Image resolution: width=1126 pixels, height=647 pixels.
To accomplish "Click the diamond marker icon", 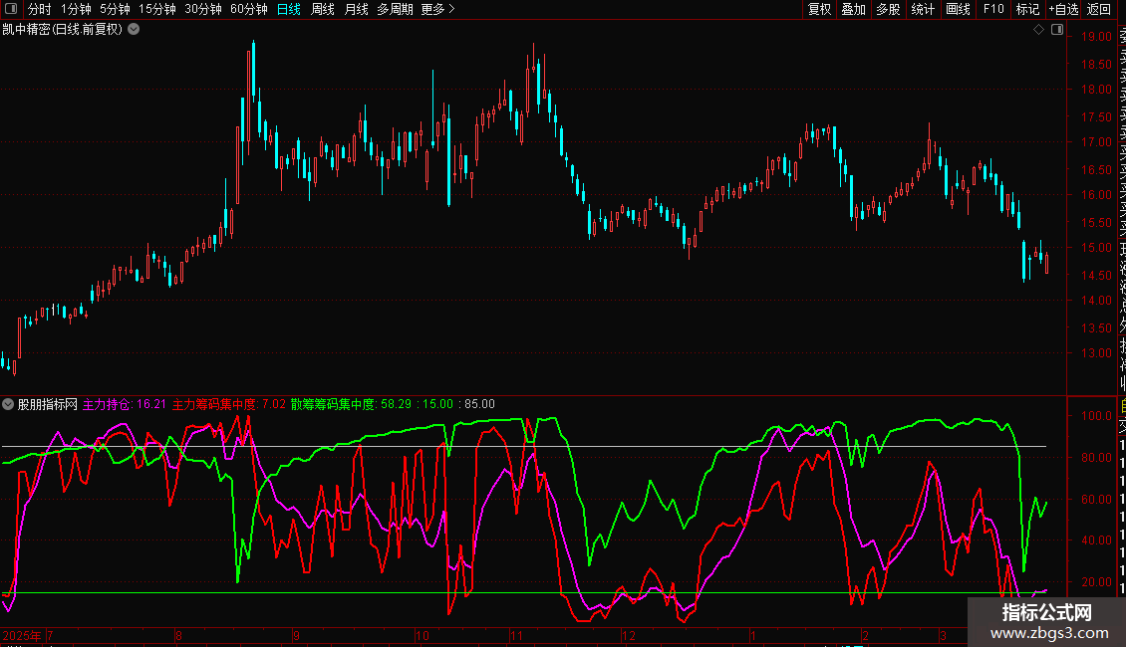I will pyautogui.click(x=1038, y=30).
